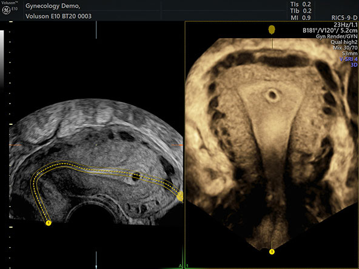Click the Gynecology Demo patient name field
Image resolution: width=359 pixels, height=269 pixels.
(53, 6)
